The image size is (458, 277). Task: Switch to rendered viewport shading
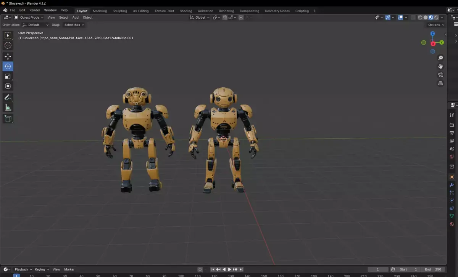point(436,18)
